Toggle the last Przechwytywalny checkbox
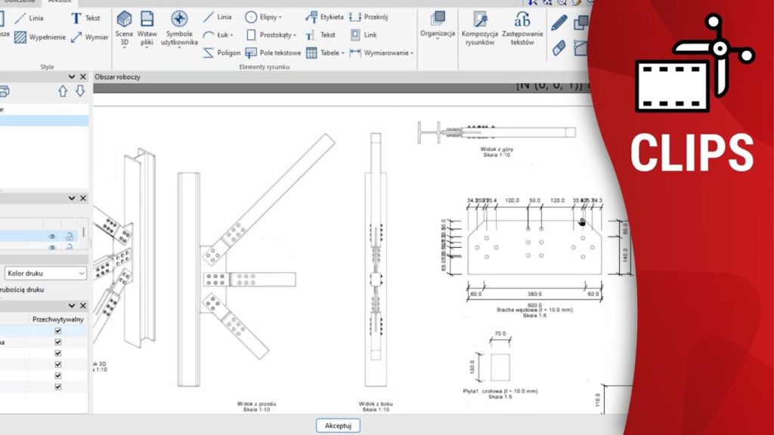774x435 pixels. (x=57, y=387)
